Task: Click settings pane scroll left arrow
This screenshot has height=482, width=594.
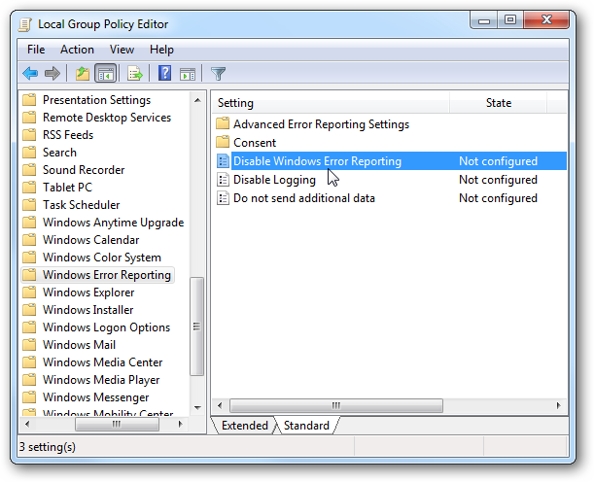Action: pyautogui.click(x=220, y=405)
